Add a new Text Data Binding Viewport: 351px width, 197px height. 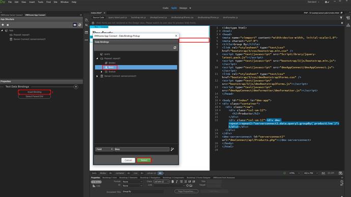pyautogui.click(x=76, y=87)
